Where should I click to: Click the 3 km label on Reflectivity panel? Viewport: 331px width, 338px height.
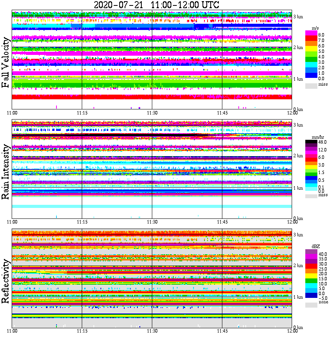pos(298,235)
